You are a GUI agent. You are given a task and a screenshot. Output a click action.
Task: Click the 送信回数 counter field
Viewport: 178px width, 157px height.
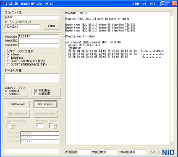(83, 152)
